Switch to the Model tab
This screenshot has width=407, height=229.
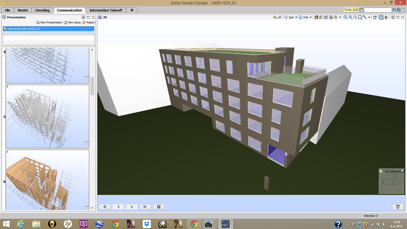click(x=23, y=10)
